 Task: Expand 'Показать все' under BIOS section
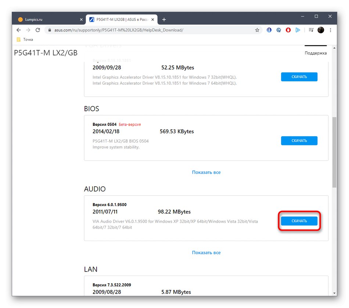coord(206,172)
